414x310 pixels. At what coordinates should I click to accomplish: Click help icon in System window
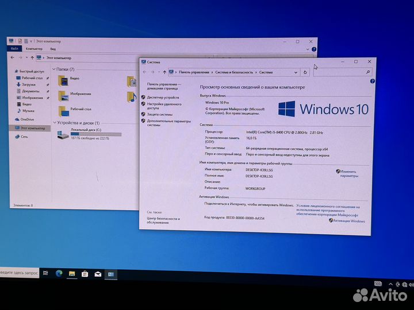click(372, 81)
